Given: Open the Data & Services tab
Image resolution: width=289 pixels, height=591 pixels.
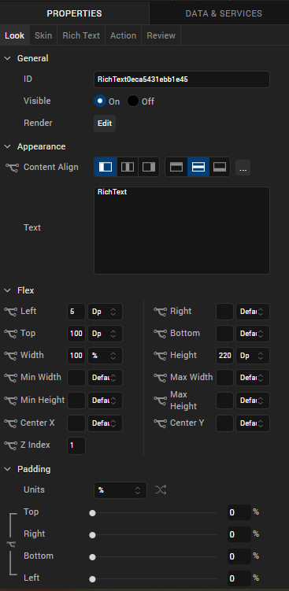Looking at the screenshot, I should [x=224, y=13].
